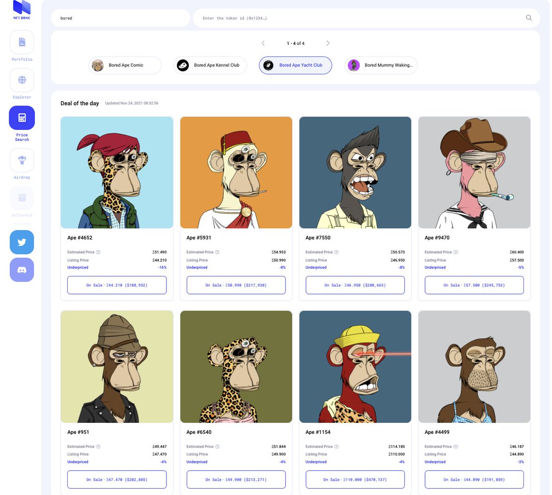The width and height of the screenshot is (552, 495).
Task: Click the '-16%' value on Ape #4652
Action: 162,267
